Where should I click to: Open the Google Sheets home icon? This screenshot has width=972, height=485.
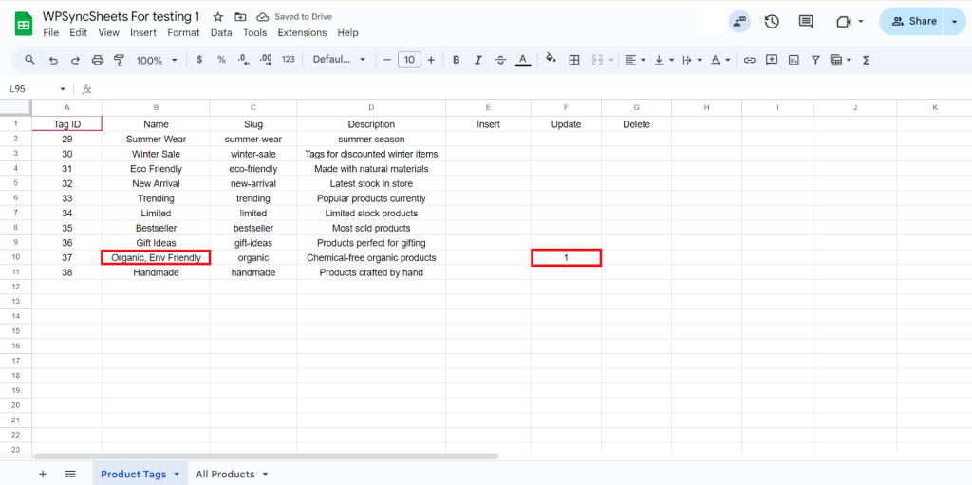click(x=24, y=24)
